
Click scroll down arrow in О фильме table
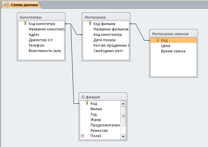123,137
